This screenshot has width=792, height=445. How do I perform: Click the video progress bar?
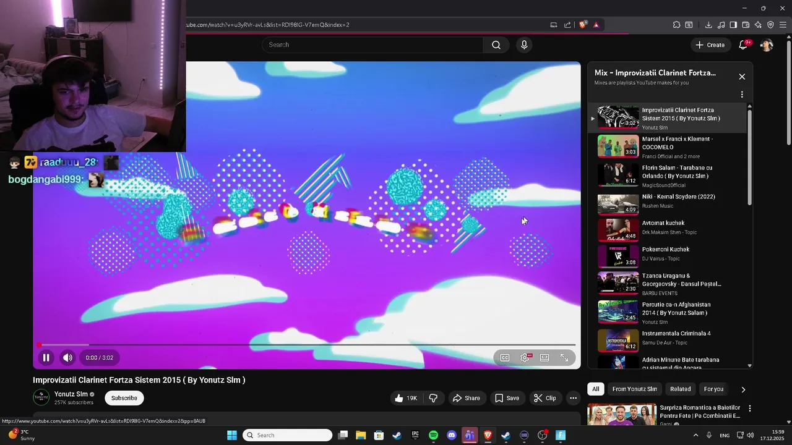307,345
